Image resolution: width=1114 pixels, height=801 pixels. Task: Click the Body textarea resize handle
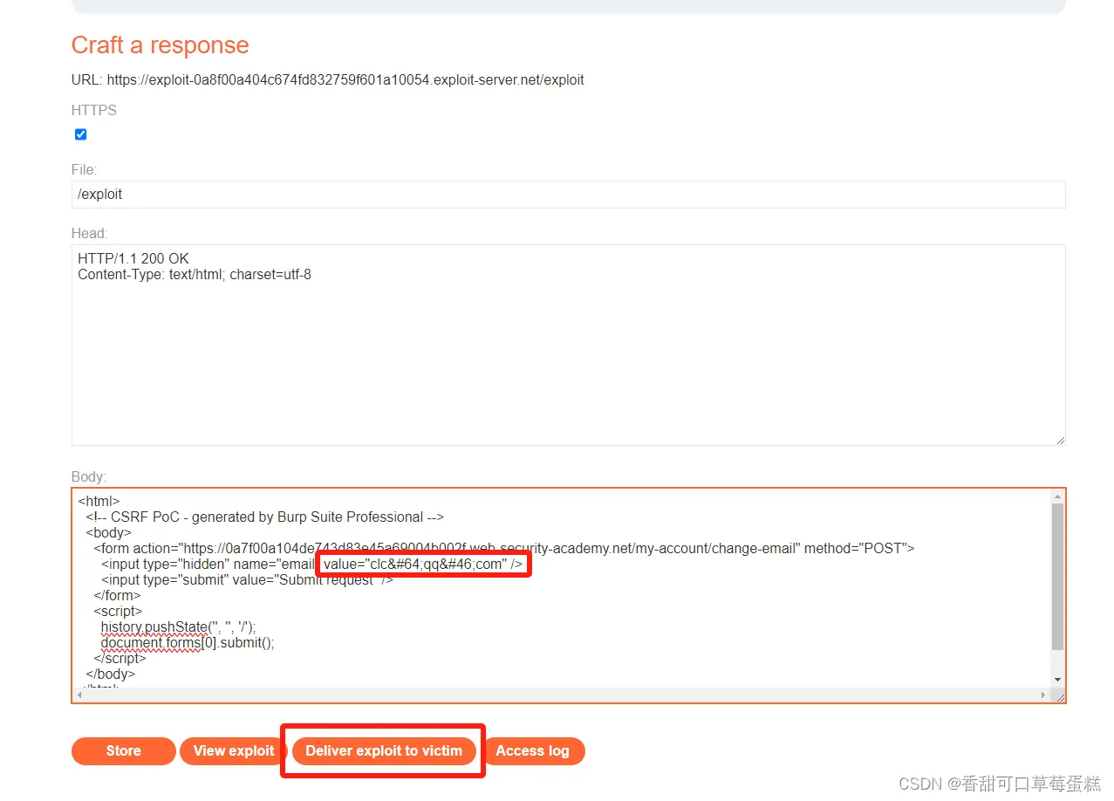1058,695
